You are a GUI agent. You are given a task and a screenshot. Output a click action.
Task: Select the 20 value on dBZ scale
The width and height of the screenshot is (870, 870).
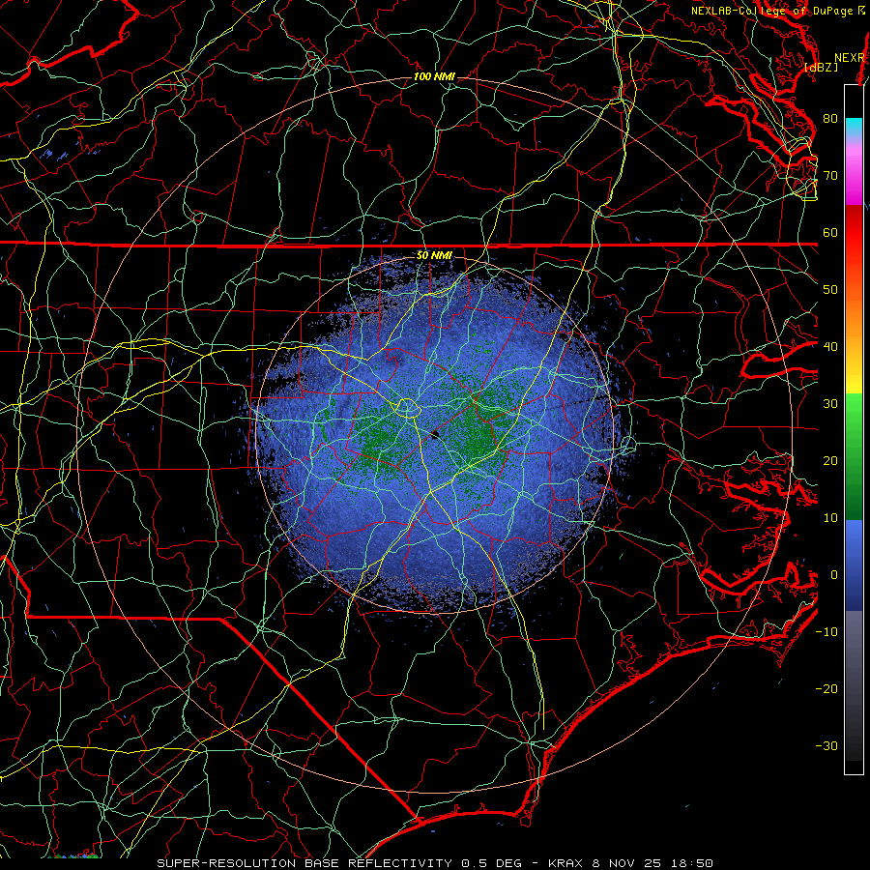click(830, 460)
